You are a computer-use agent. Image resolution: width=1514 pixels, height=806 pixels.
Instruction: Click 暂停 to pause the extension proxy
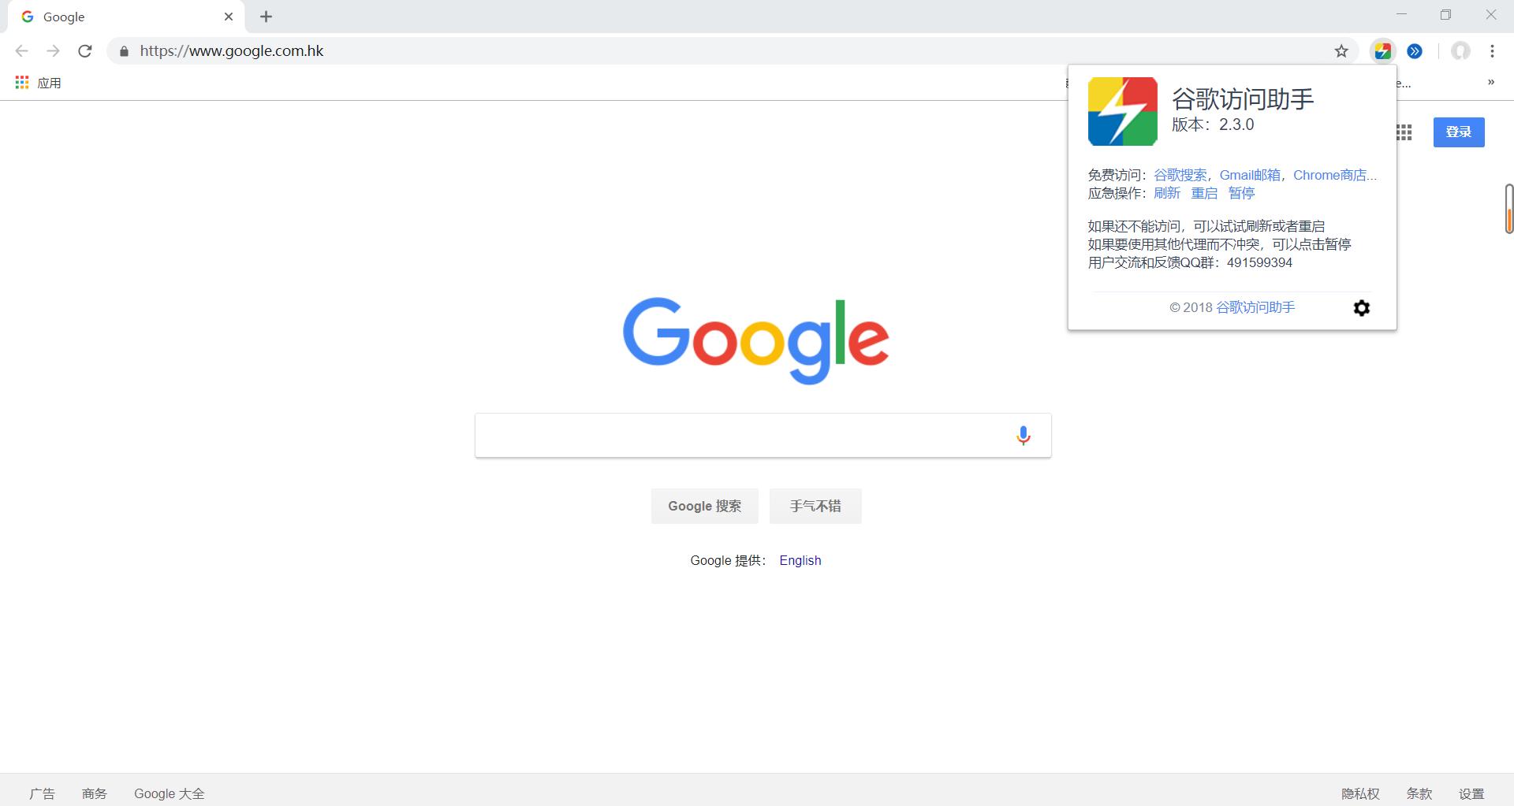point(1241,192)
